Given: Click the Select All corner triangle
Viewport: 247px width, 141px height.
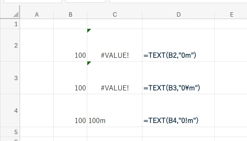Looking at the screenshot, I should pyautogui.click(x=16, y=15).
